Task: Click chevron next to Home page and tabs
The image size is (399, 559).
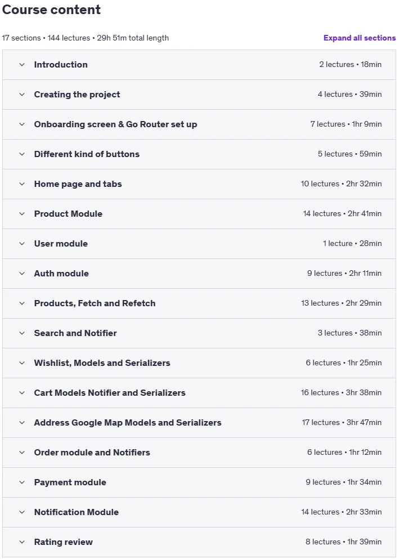Action: (x=22, y=184)
